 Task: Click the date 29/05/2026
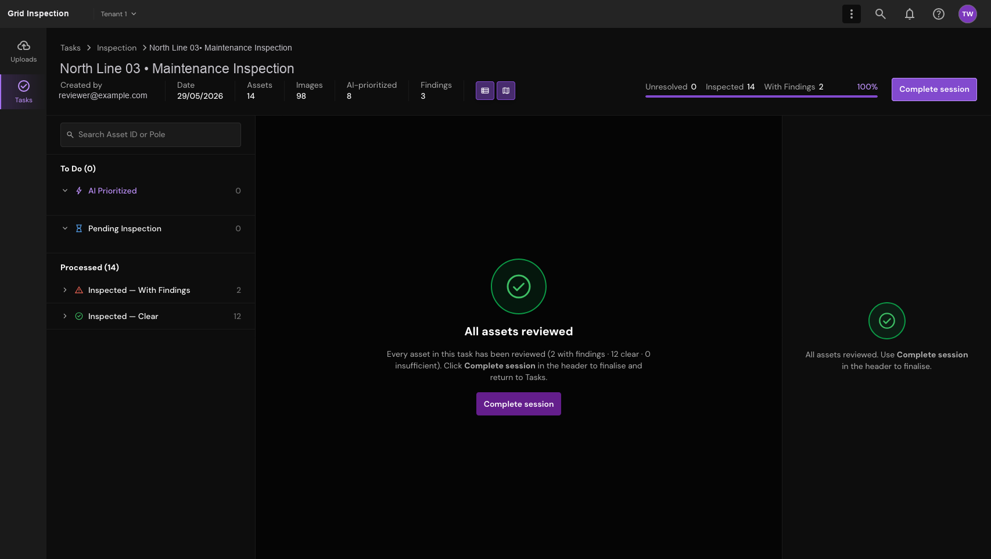coord(200,96)
